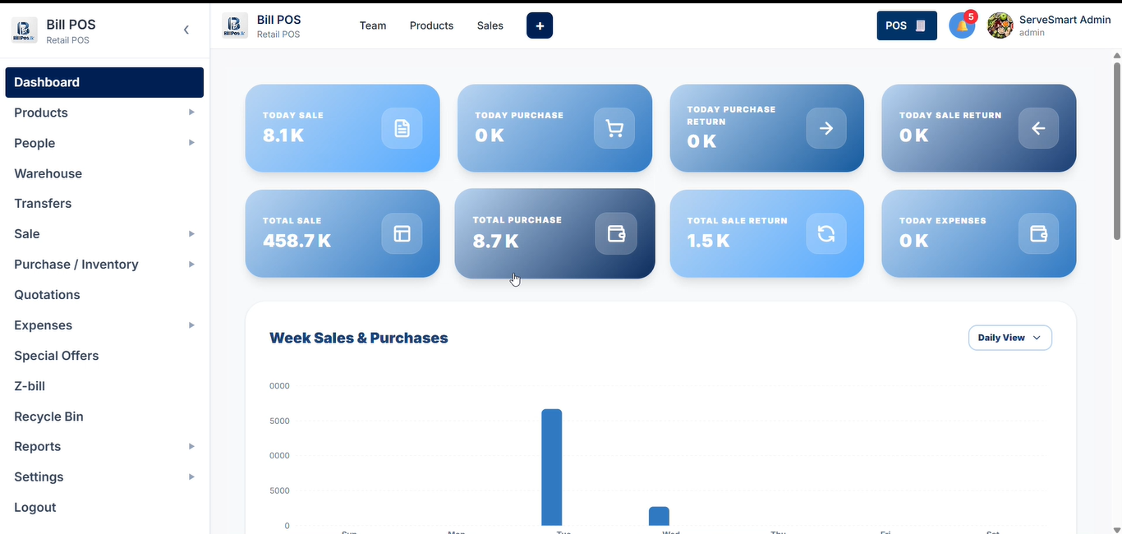Screen dimensions: 1122x534
Task: Open Quotations from the sidebar
Action: tap(104, 295)
